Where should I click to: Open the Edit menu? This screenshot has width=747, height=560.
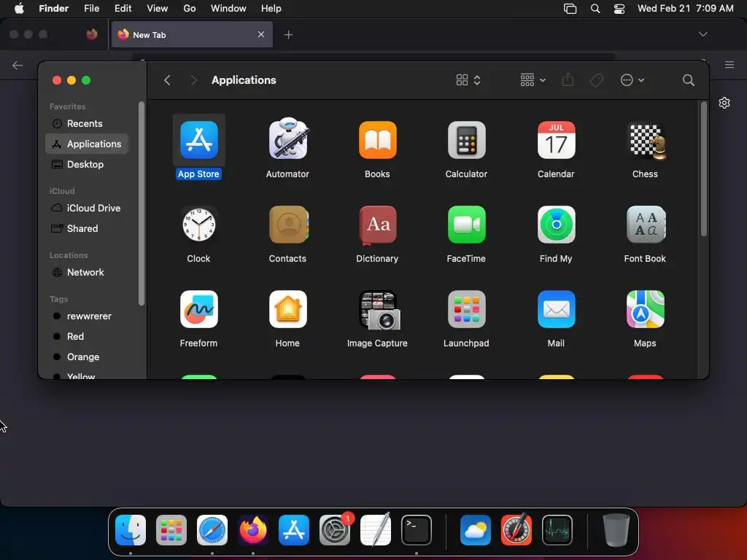click(x=123, y=9)
